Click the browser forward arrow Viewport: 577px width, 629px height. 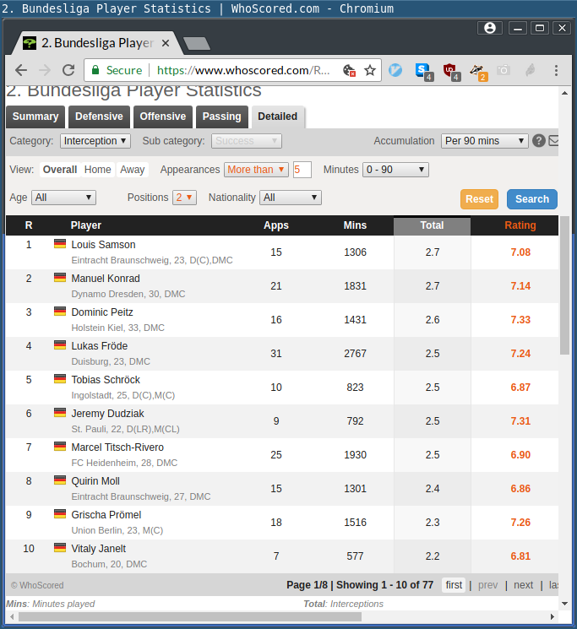[x=45, y=70]
